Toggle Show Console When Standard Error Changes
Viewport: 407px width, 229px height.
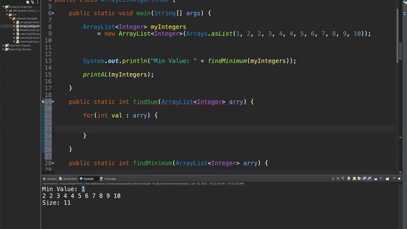coord(369,179)
